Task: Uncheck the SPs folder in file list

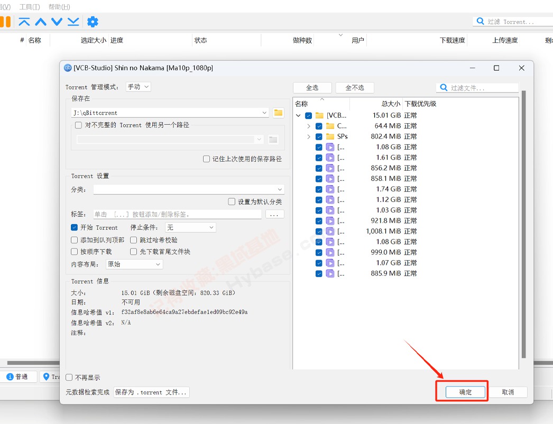Action: pyautogui.click(x=318, y=136)
